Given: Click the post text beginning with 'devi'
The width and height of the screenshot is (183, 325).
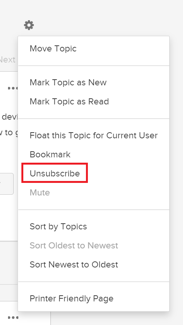Looking at the screenshot, I should tap(10, 117).
